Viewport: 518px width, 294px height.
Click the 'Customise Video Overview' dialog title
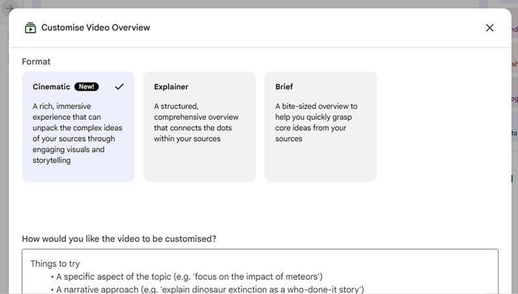click(96, 28)
